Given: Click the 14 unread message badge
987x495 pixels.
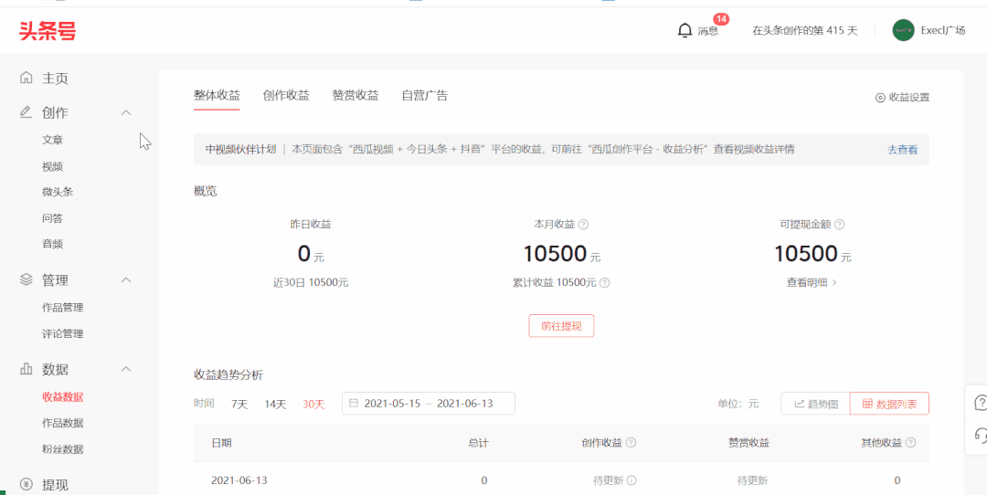Looking at the screenshot, I should [721, 19].
